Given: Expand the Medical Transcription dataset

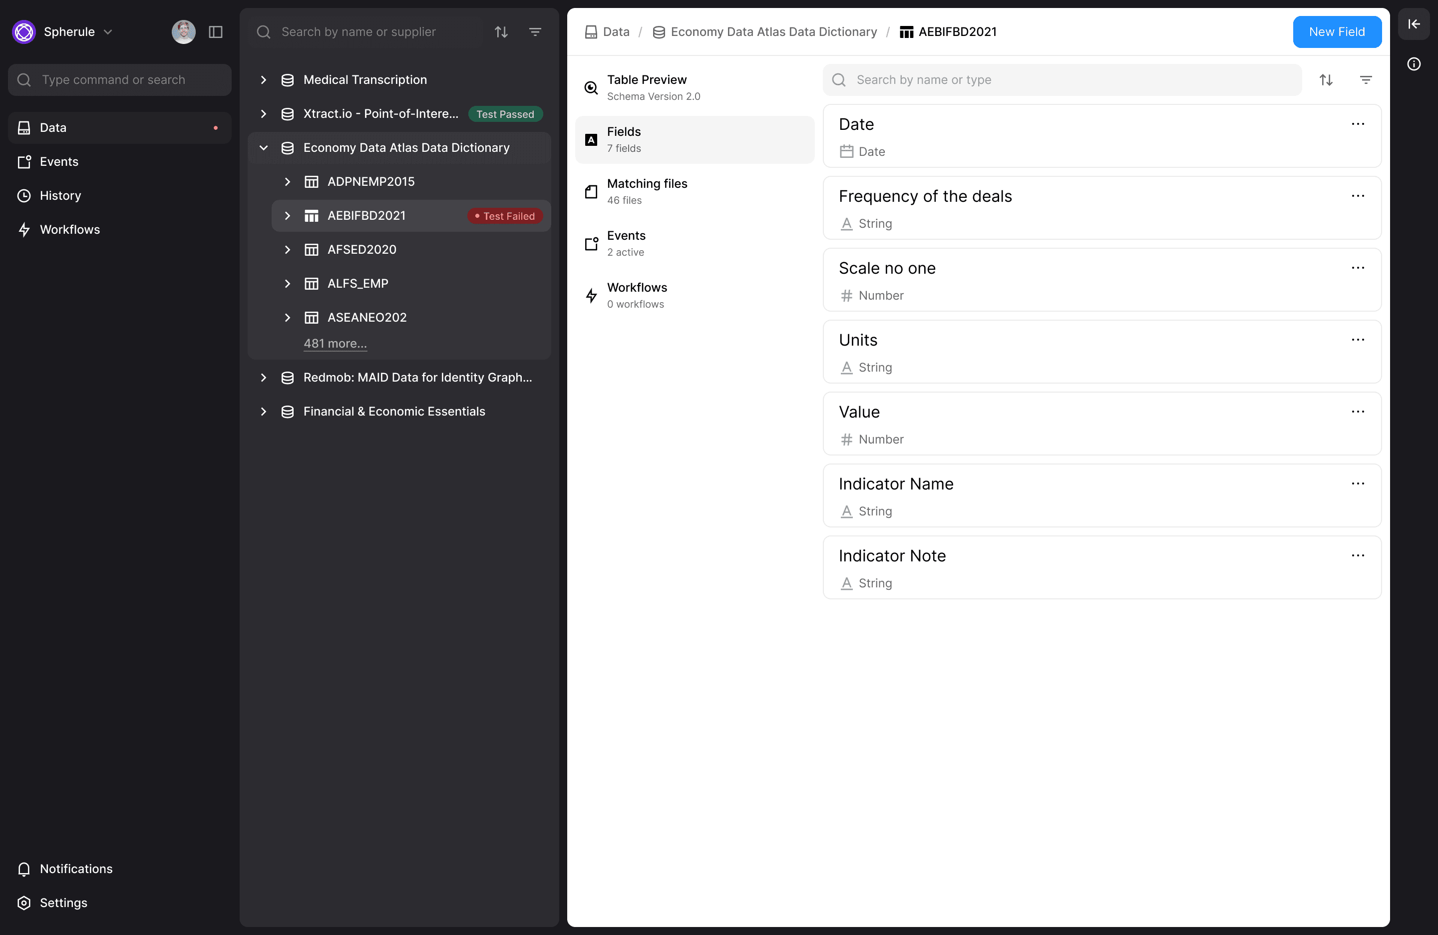Looking at the screenshot, I should pos(264,80).
